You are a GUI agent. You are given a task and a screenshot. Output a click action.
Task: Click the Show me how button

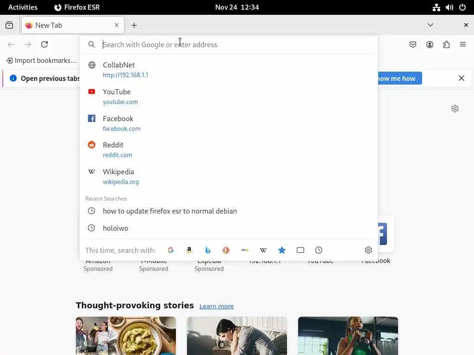pos(399,79)
